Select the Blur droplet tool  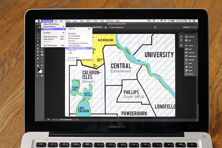click(38, 55)
